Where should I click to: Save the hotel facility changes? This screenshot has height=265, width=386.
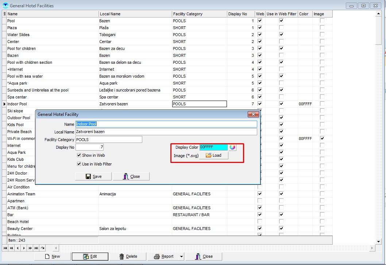(x=93, y=176)
